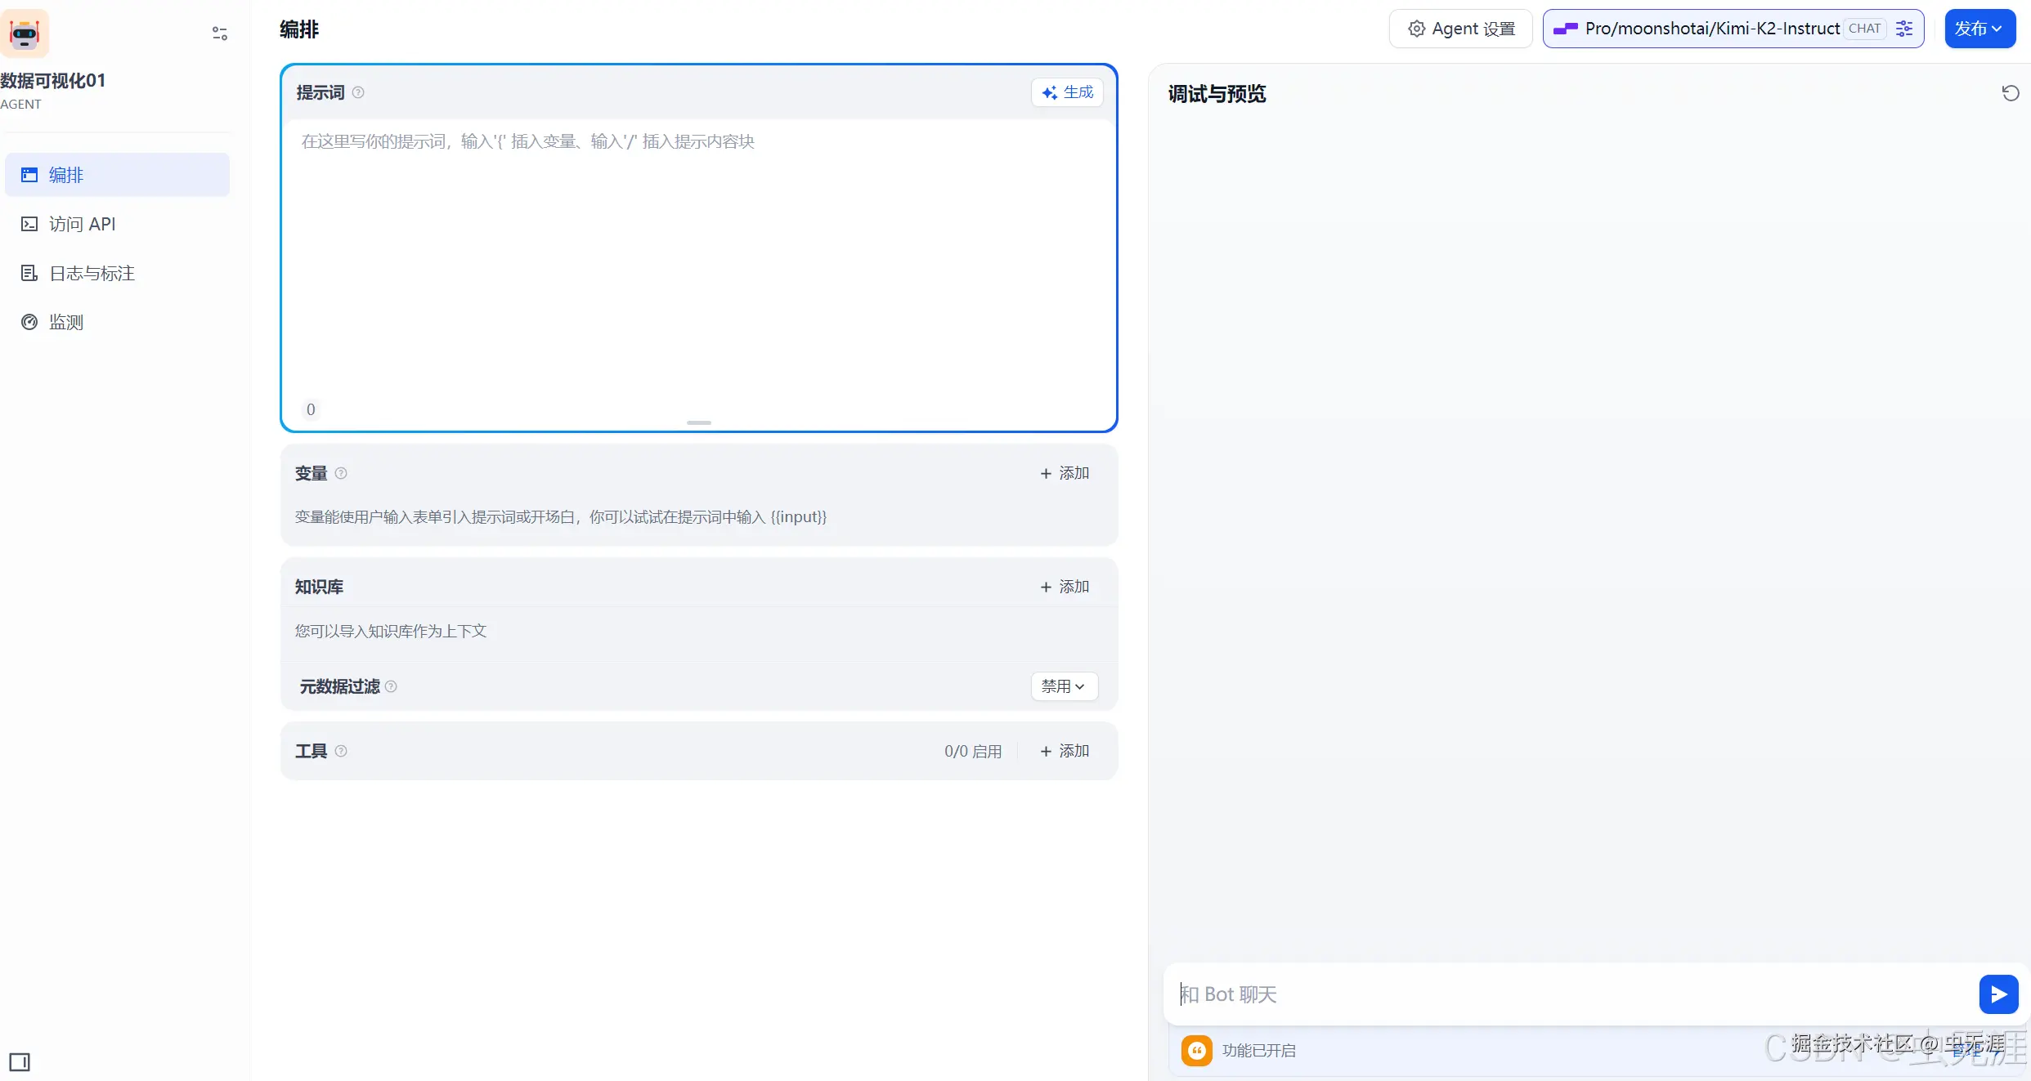Click the refresh icon in 调试与预览
This screenshot has height=1081, width=2031.
point(2011,92)
